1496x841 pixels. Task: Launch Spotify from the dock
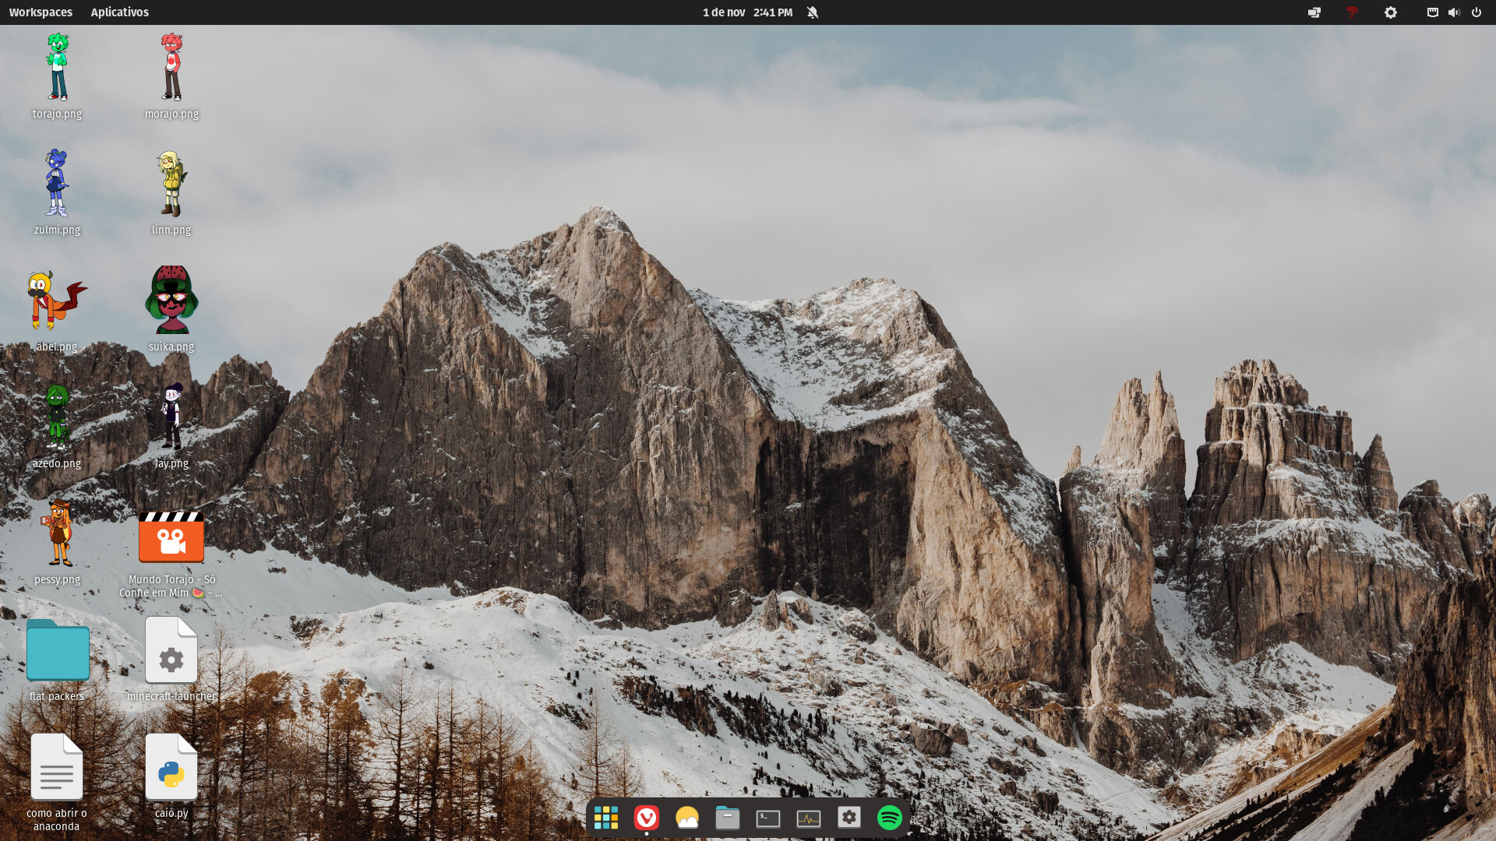889,818
